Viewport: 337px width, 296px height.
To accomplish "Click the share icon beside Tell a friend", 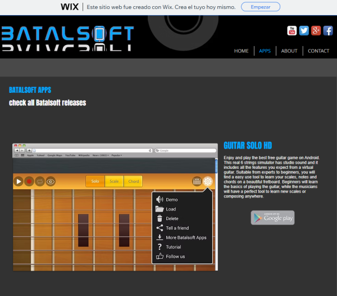I will point(160,228).
